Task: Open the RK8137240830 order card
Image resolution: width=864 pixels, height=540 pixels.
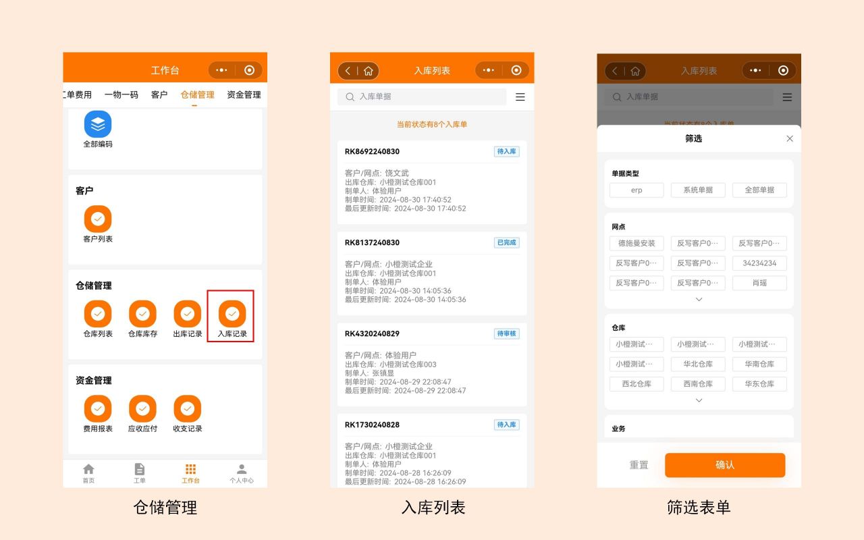Action: [432, 273]
